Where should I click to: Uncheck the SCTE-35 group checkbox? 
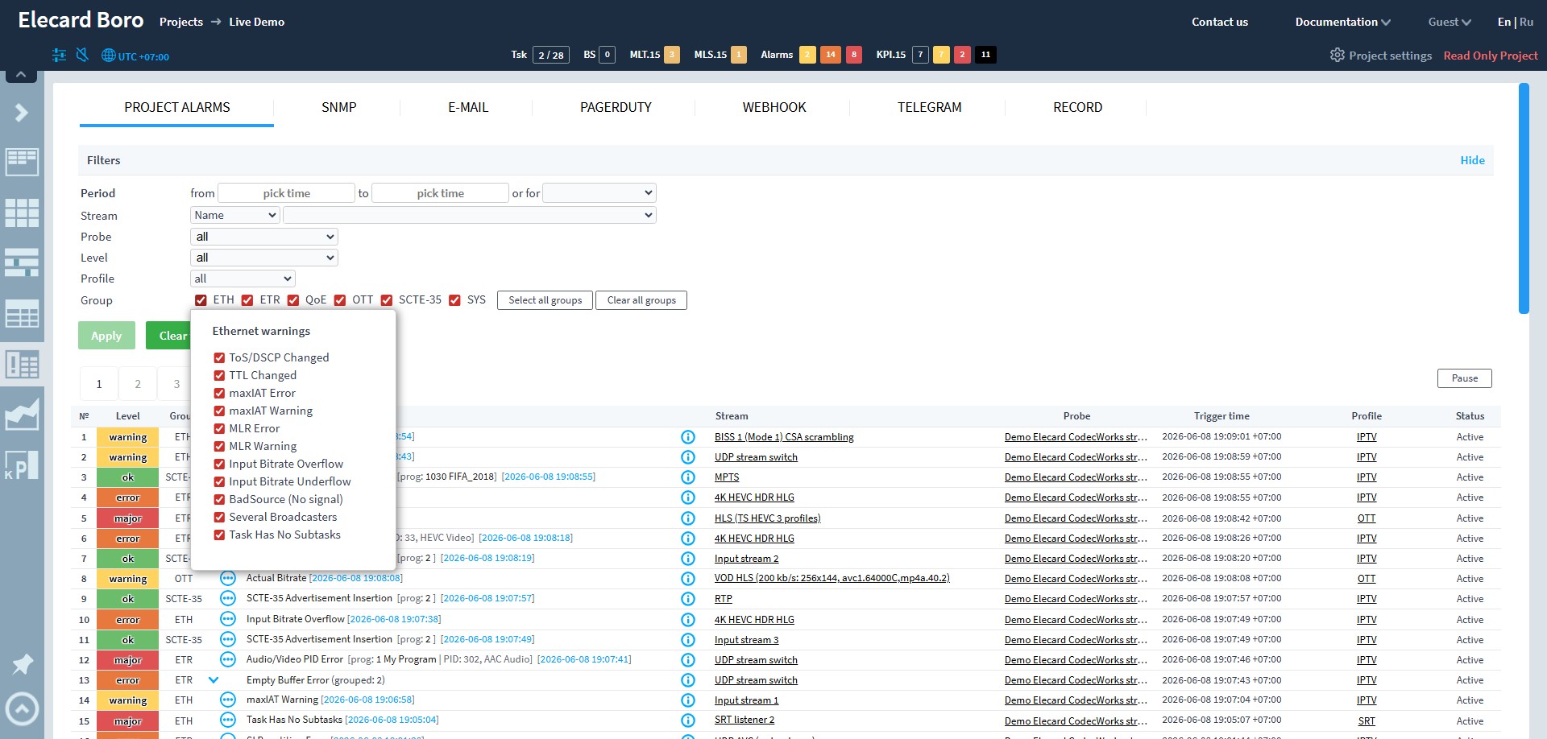pos(387,300)
